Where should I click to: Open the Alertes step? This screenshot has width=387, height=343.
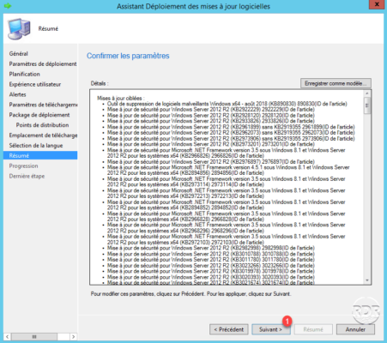click(x=17, y=94)
